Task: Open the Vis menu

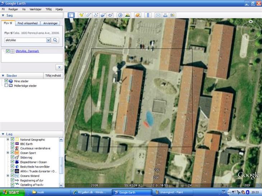Action: click(24, 9)
